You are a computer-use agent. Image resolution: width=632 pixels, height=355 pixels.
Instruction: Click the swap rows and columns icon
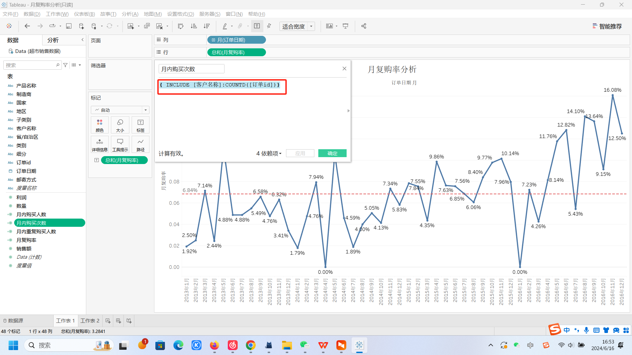[x=181, y=26]
